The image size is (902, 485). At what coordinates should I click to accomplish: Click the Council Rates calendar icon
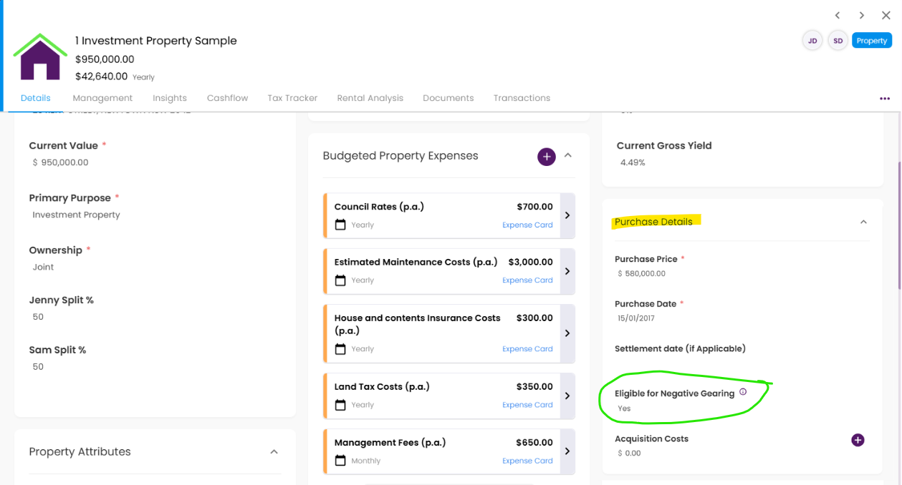point(340,225)
